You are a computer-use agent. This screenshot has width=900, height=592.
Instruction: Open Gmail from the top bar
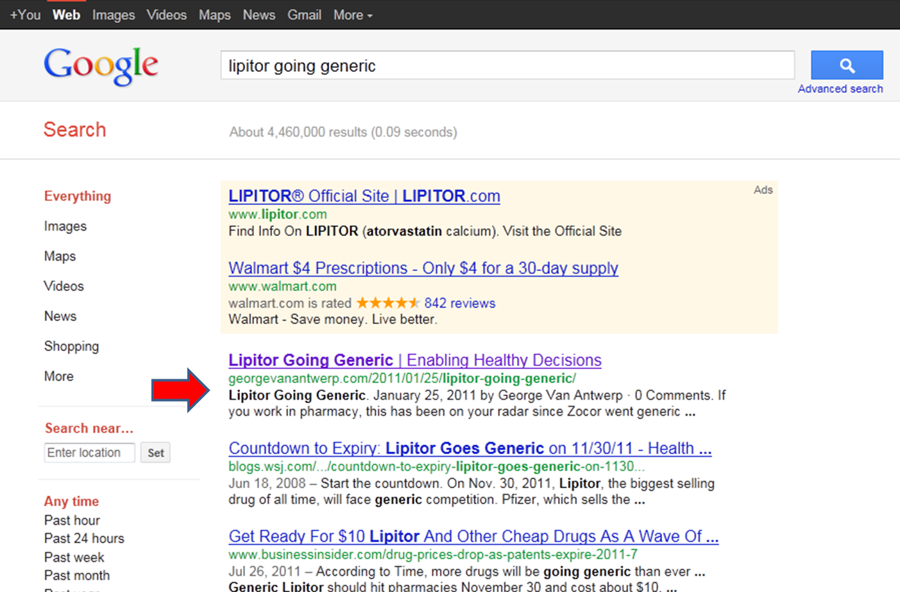click(x=304, y=15)
